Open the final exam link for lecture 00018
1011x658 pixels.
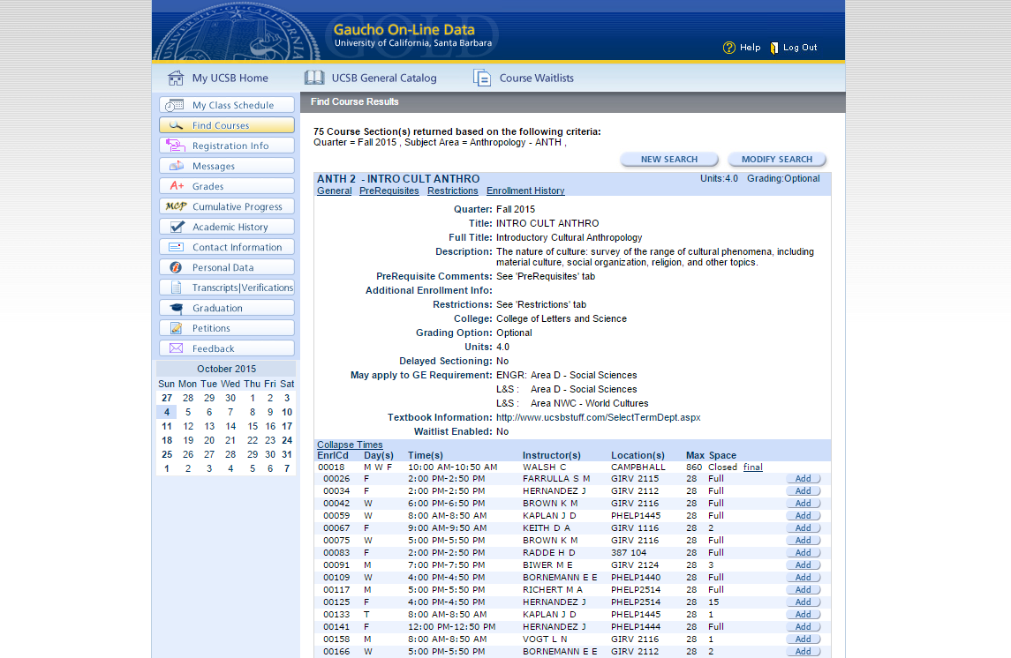point(752,467)
